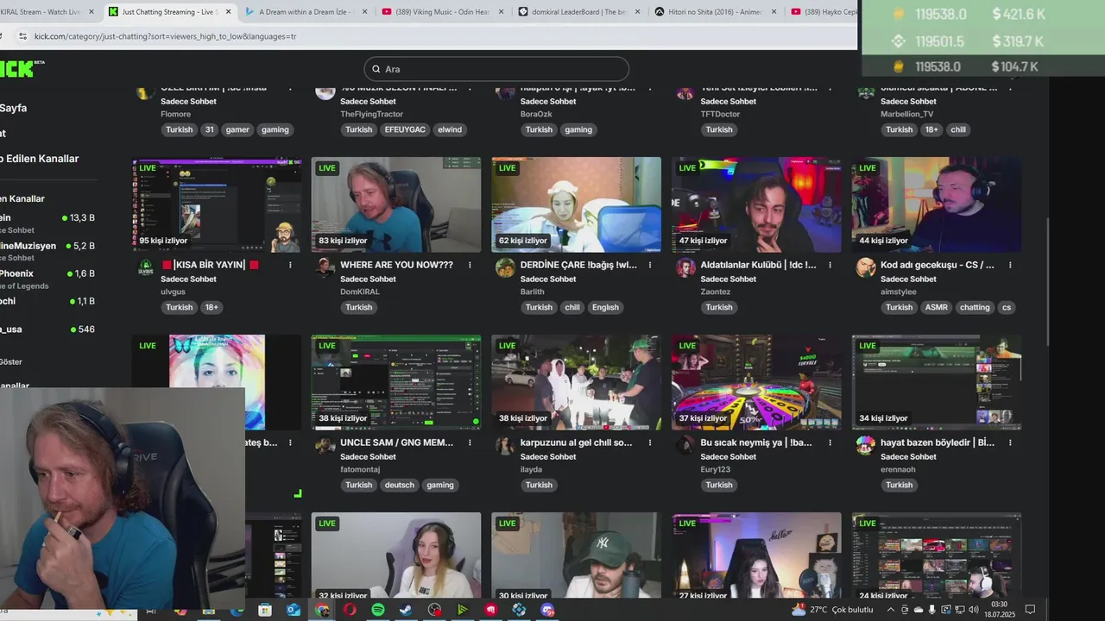Open the Sadece Sohbet category link under DomKiRAL
Image resolution: width=1105 pixels, height=621 pixels.
pyautogui.click(x=368, y=279)
